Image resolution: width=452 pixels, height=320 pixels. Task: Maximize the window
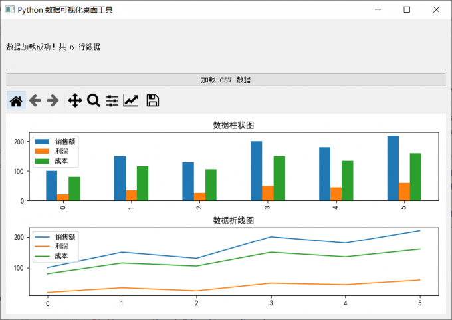pos(407,9)
